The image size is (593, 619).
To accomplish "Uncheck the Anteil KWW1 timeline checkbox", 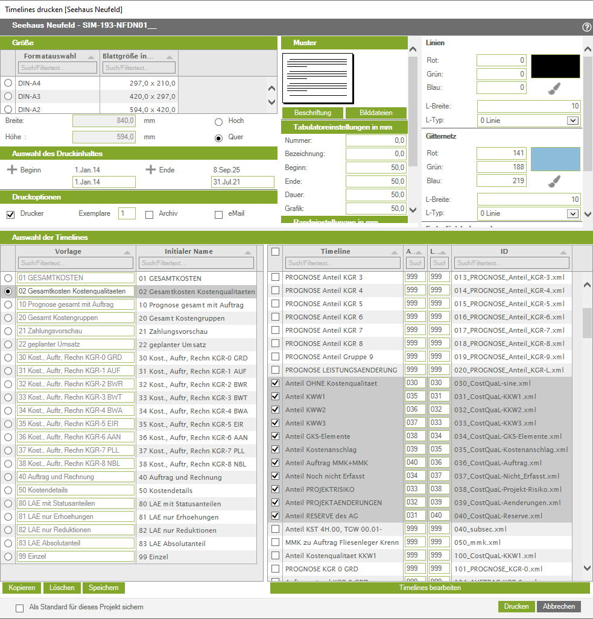I will point(275,397).
